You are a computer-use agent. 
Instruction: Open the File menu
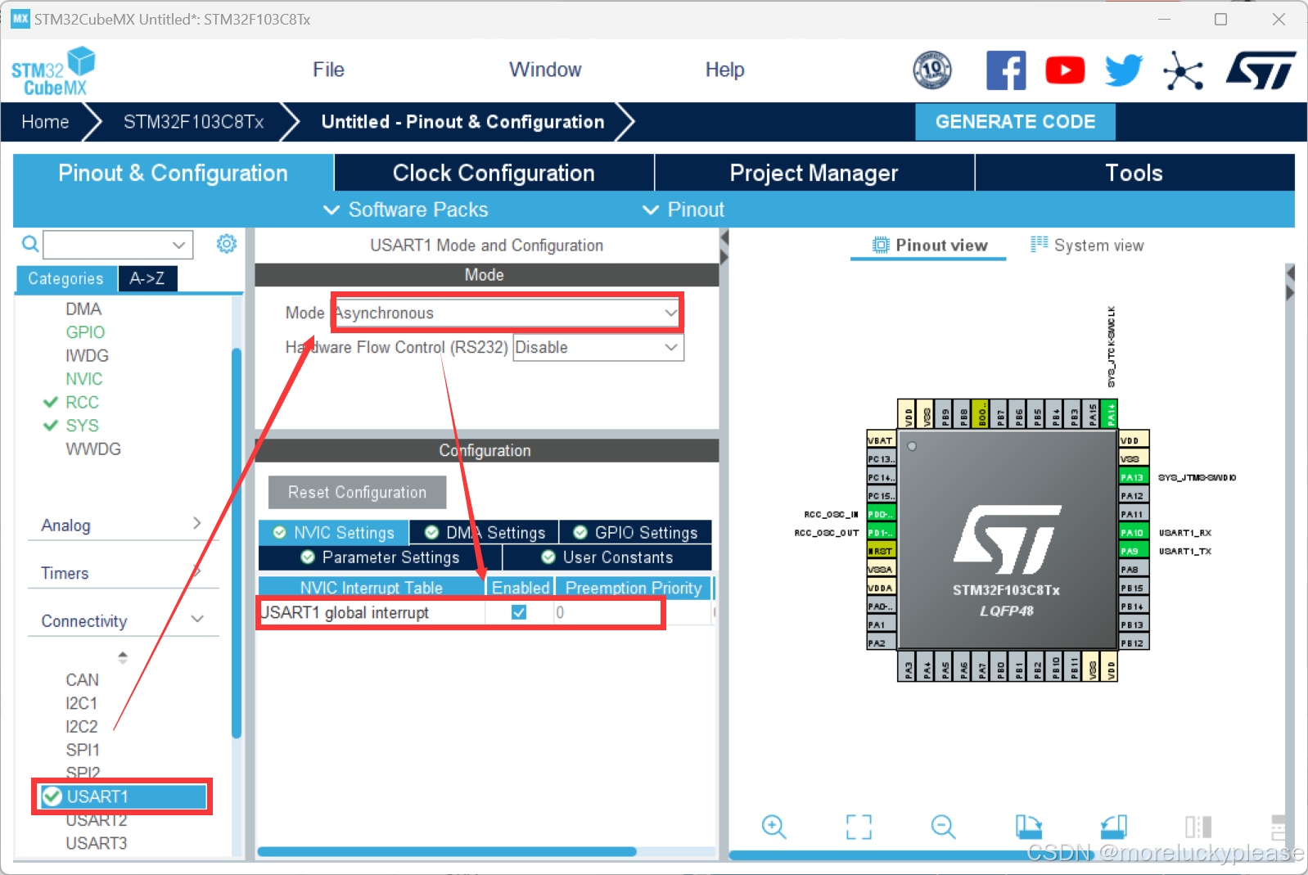point(328,70)
